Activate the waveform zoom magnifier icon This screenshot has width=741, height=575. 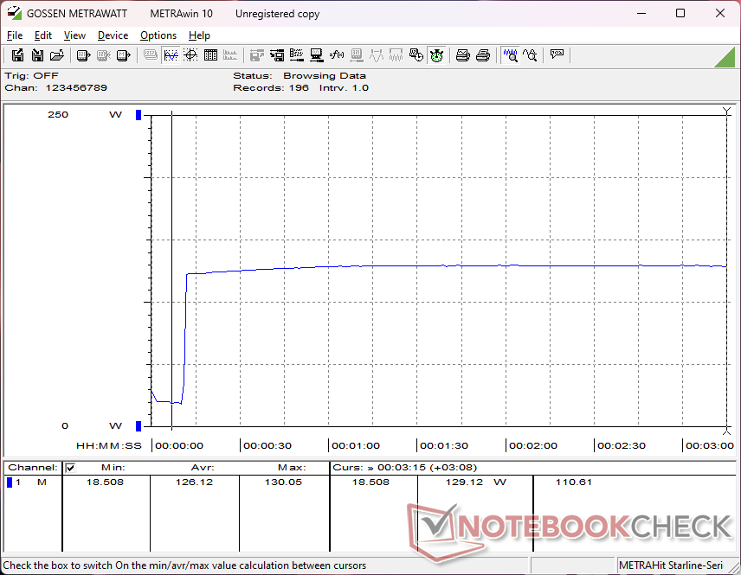[510, 55]
